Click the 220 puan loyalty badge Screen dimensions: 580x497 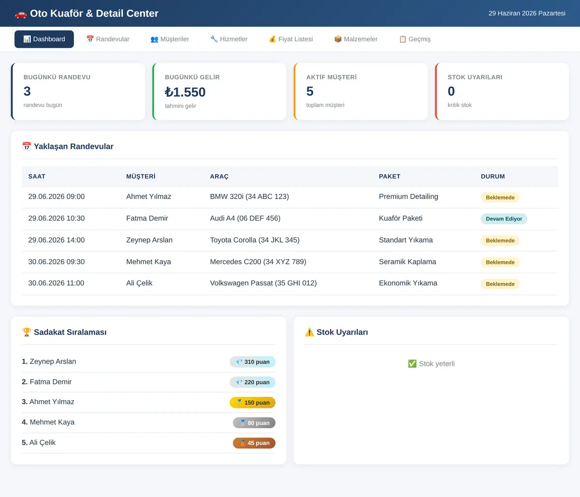pos(253,382)
